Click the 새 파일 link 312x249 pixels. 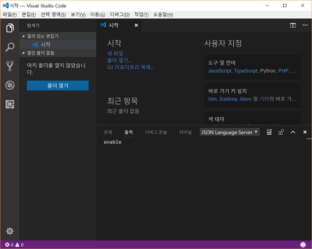[115, 53]
